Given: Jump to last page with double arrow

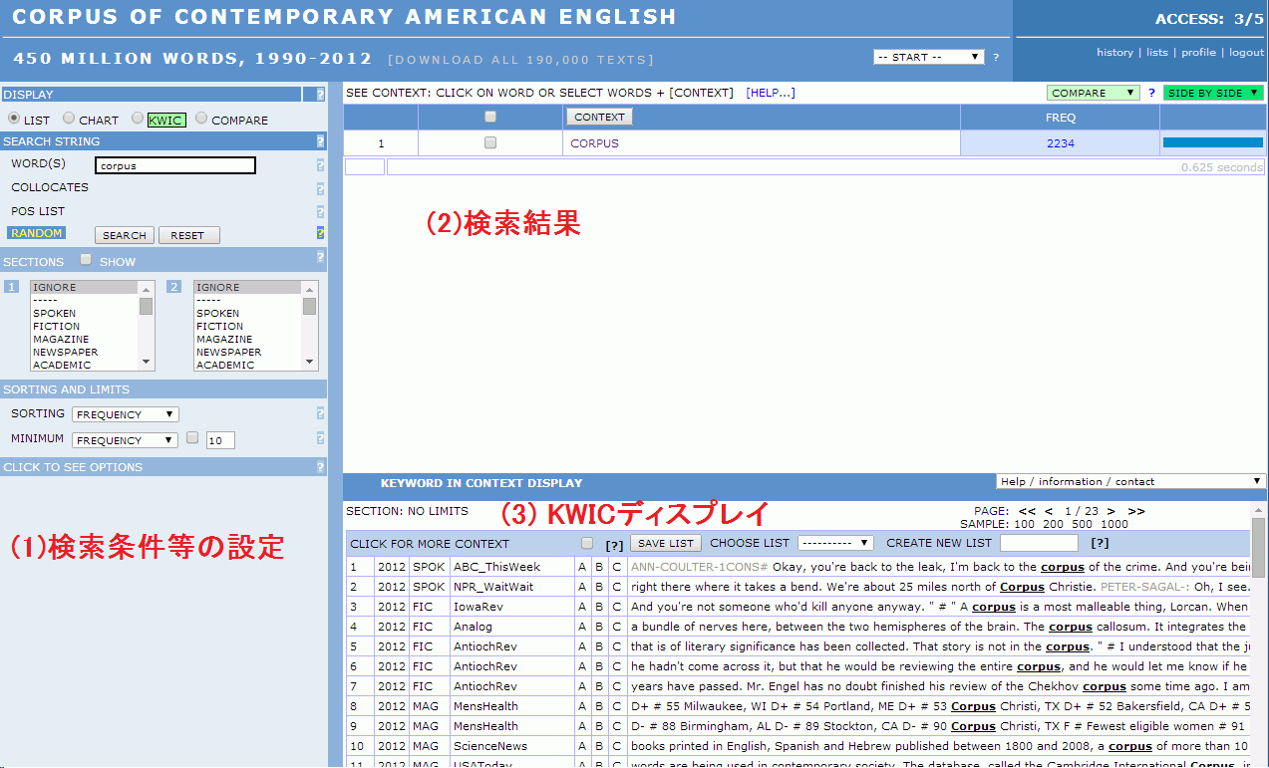Looking at the screenshot, I should tap(1136, 511).
